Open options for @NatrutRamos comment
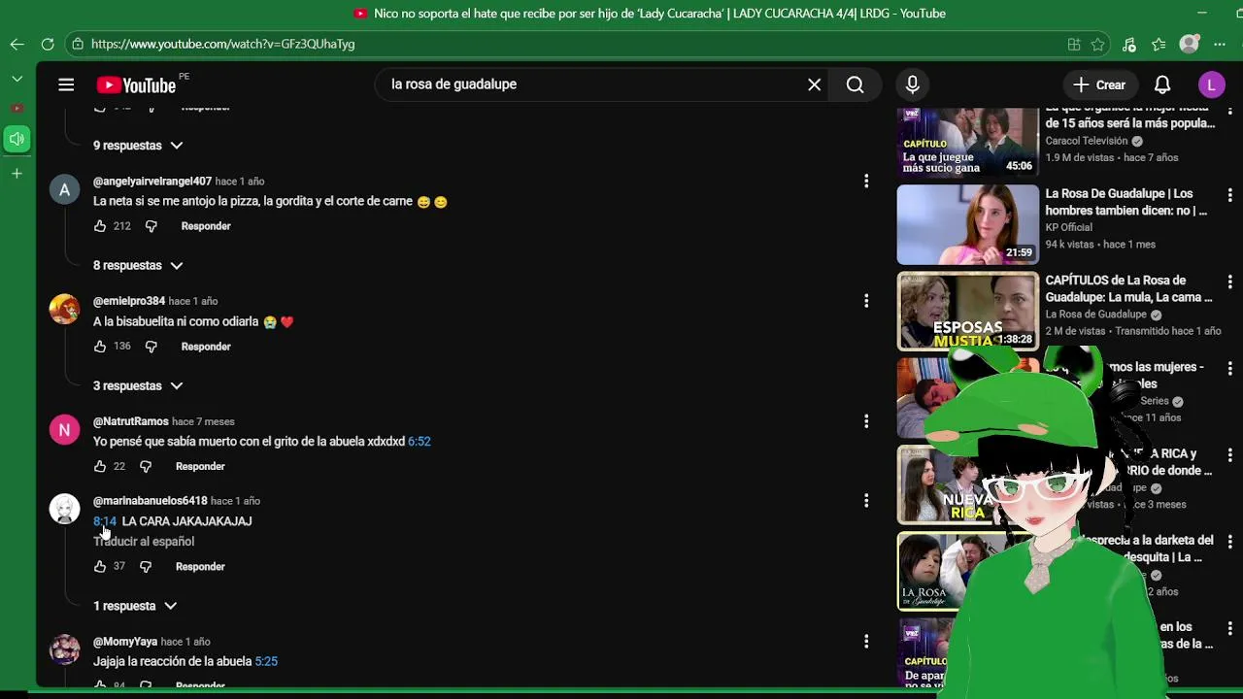Viewport: 1243px width, 699px height. pos(866,421)
